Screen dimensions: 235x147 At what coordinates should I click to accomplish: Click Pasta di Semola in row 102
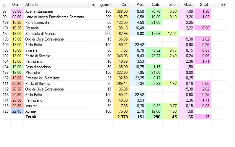[x=38, y=56]
